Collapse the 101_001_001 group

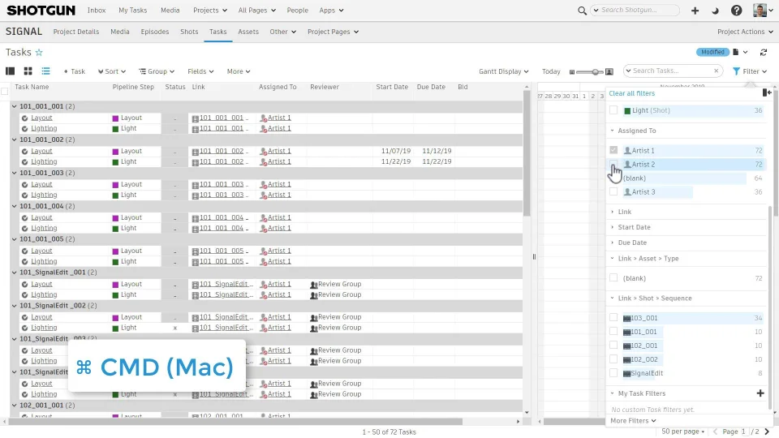point(15,106)
